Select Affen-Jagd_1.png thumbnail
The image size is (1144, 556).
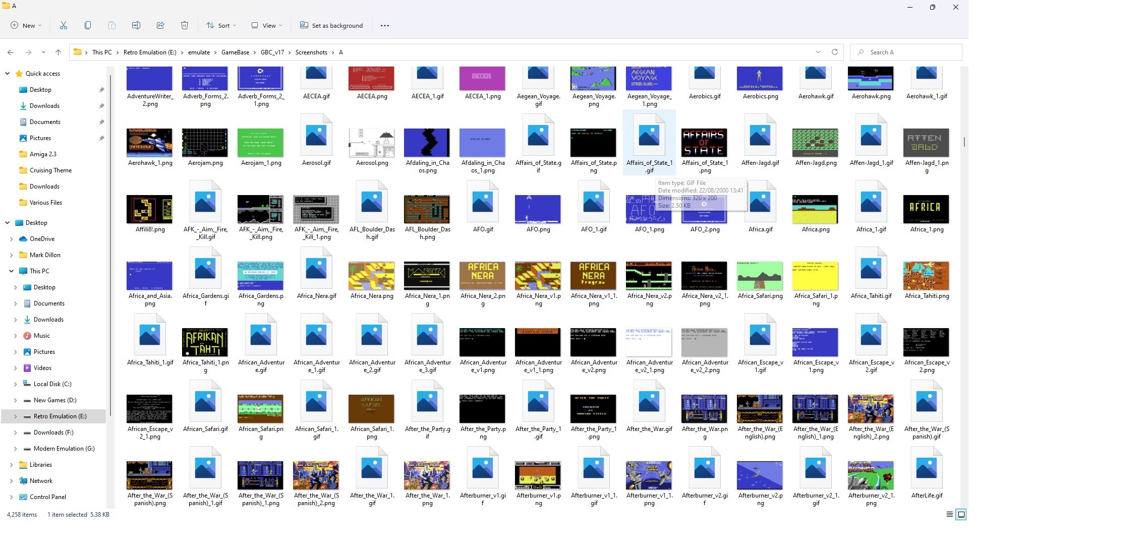(x=926, y=143)
